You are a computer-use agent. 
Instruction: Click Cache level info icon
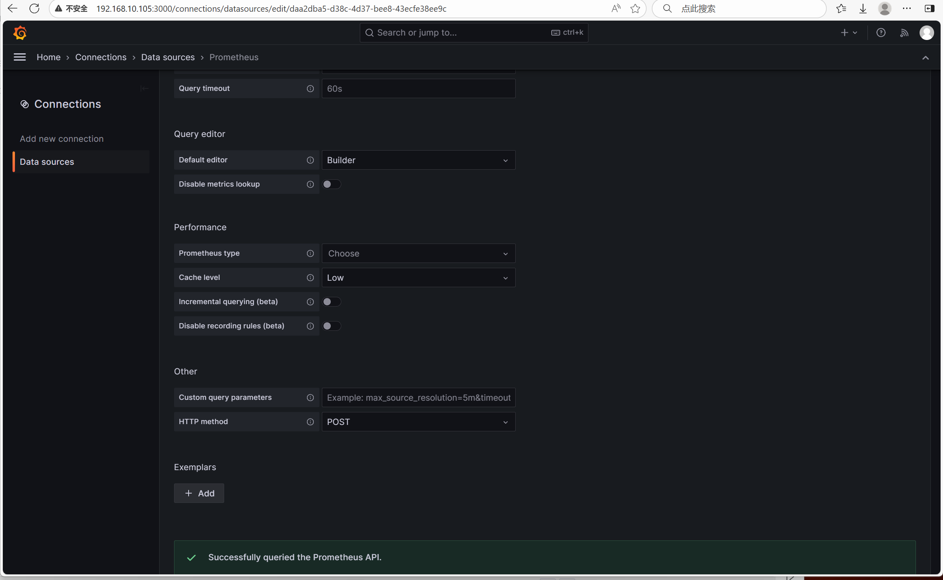pos(310,277)
